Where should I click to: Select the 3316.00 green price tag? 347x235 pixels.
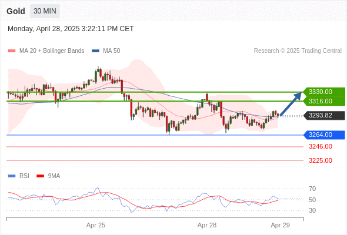pos(324,101)
